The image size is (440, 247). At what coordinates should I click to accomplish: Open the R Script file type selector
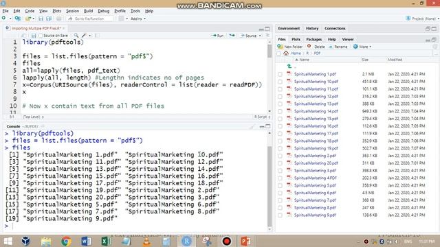coord(263,117)
